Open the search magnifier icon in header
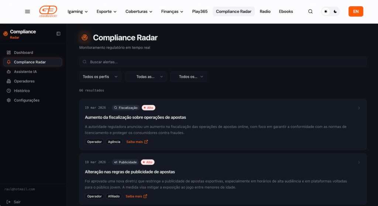378x206 pixels. (310, 11)
